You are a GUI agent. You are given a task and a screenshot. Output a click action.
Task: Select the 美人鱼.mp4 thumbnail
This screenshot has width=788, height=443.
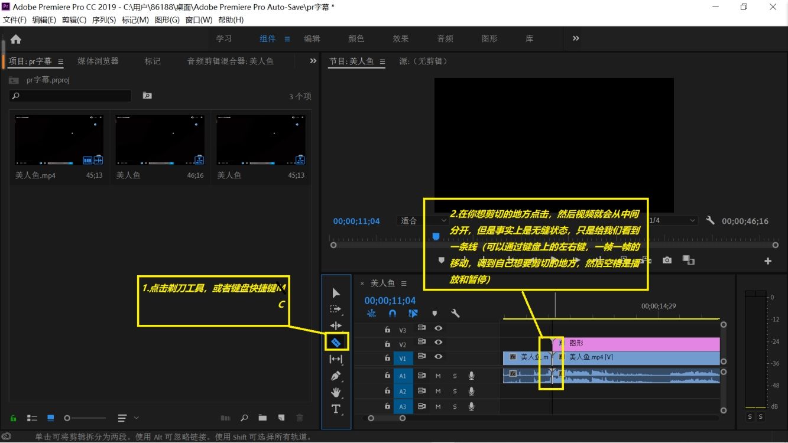click(x=59, y=140)
